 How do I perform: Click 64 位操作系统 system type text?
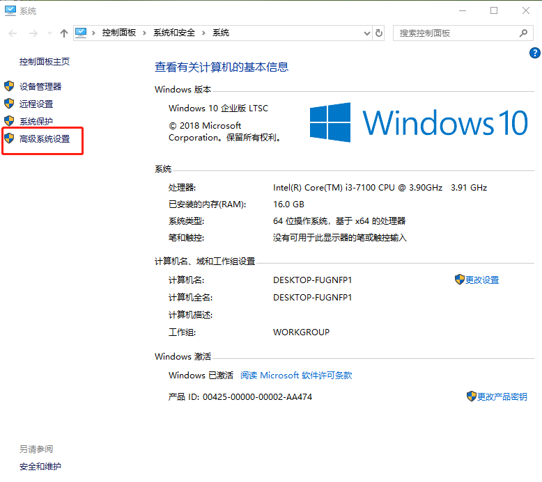339,220
